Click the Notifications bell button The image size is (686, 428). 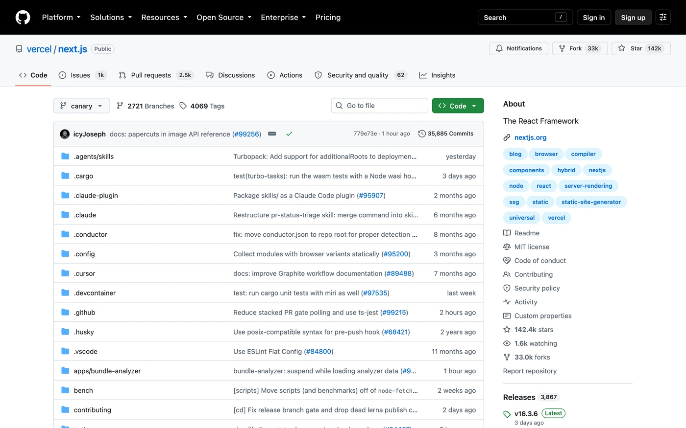[x=518, y=48]
